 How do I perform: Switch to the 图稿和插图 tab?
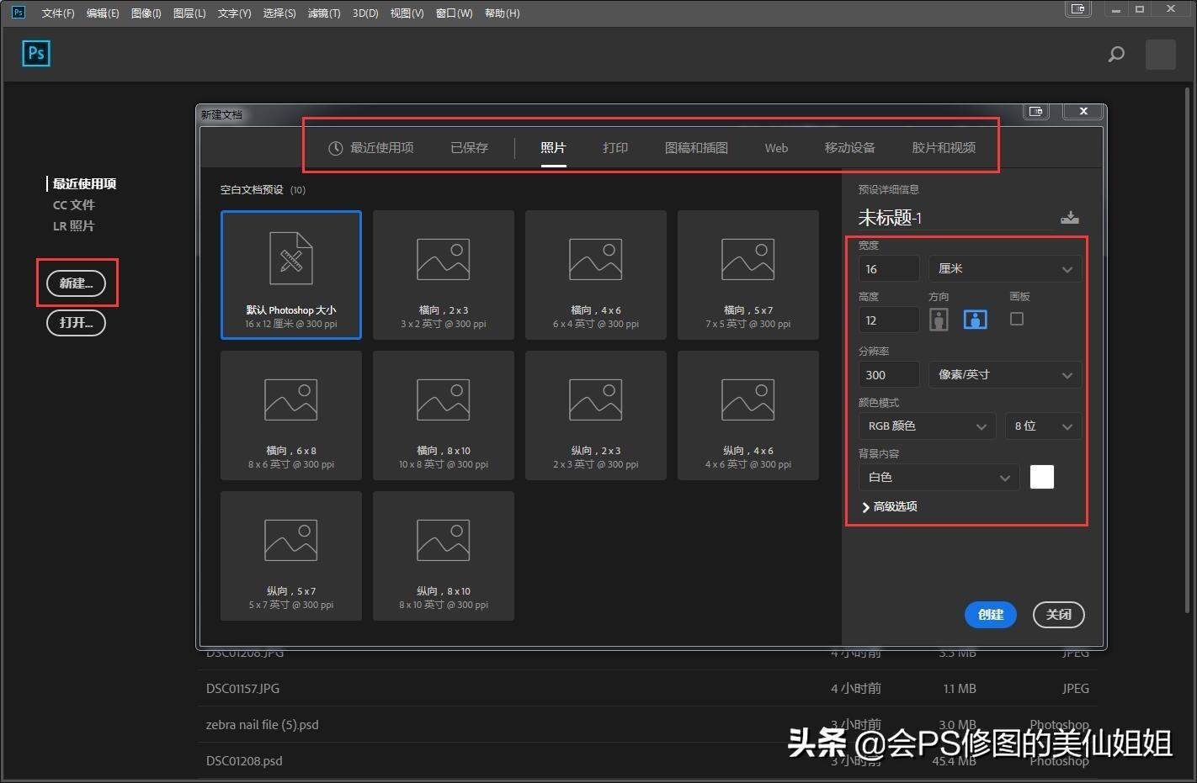[696, 148]
